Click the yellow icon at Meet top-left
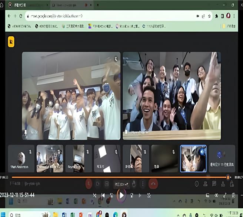This screenshot has height=217, width=243. (x=11, y=42)
